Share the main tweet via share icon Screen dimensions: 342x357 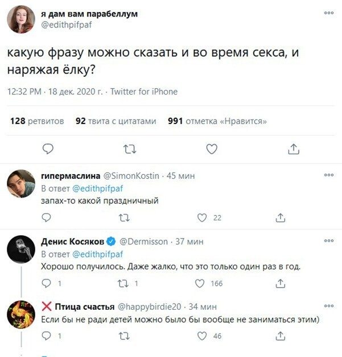tap(293, 149)
